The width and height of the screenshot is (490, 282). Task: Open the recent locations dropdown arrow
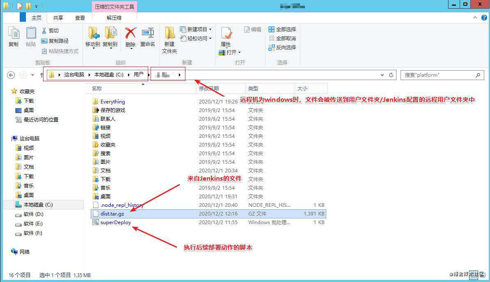click(x=32, y=75)
